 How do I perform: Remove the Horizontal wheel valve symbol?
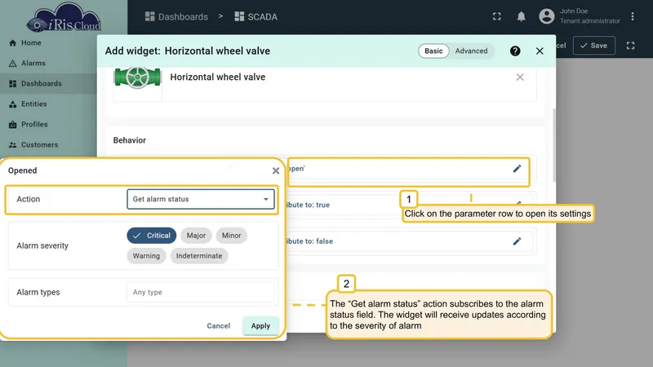(x=520, y=77)
